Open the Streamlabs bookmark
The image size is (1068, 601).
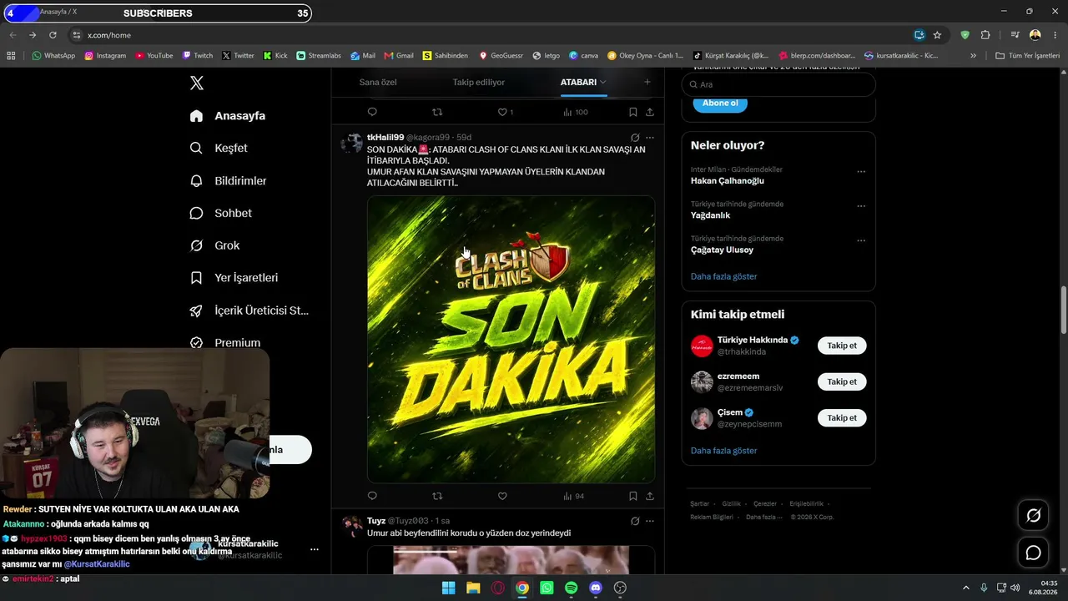coord(319,56)
